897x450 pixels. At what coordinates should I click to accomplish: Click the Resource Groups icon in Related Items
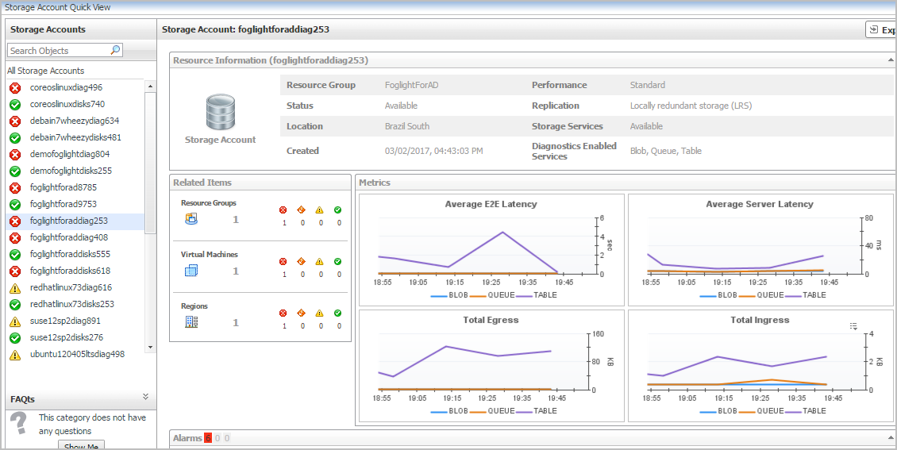pyautogui.click(x=191, y=219)
